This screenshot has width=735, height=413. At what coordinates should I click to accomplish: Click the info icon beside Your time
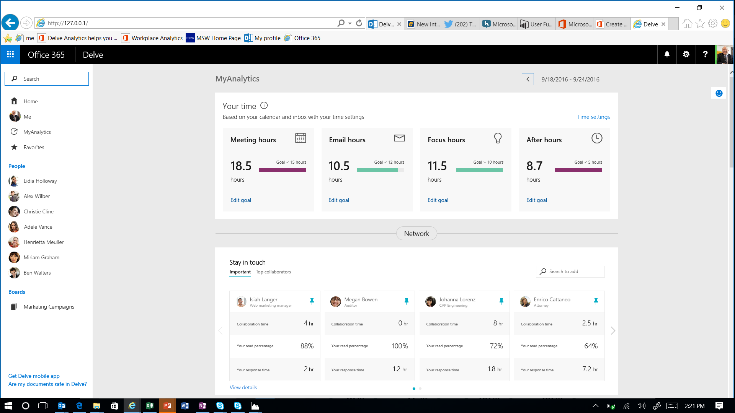click(x=264, y=106)
